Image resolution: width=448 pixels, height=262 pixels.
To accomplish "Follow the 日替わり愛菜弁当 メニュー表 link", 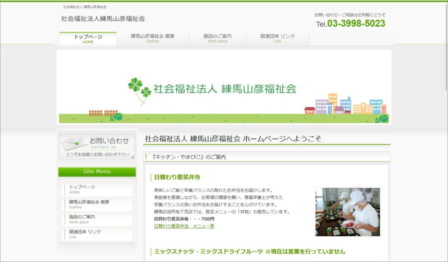I will click(184, 226).
